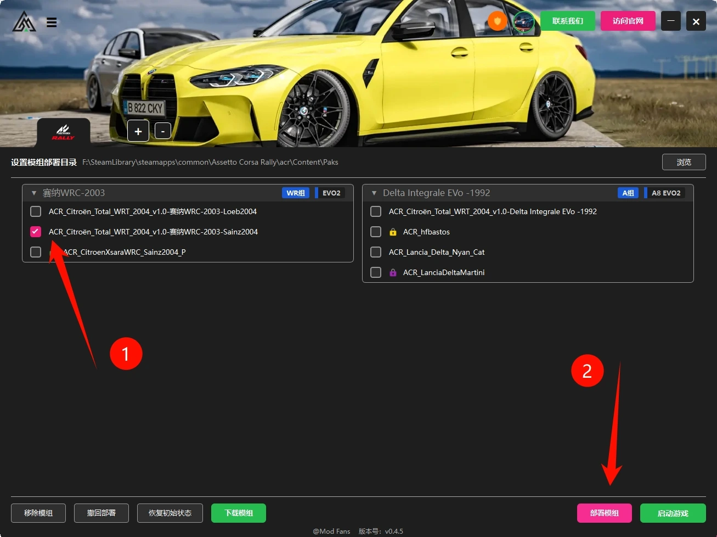Viewport: 717px width, 537px height.
Task: Click purple lock icon beside ACR_LanciaDeltaMartini
Action: [393, 273]
